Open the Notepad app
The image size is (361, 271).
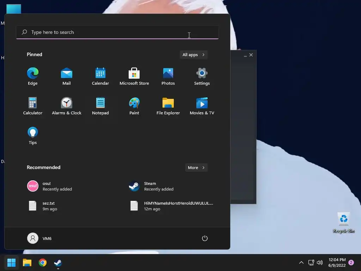tap(100, 106)
